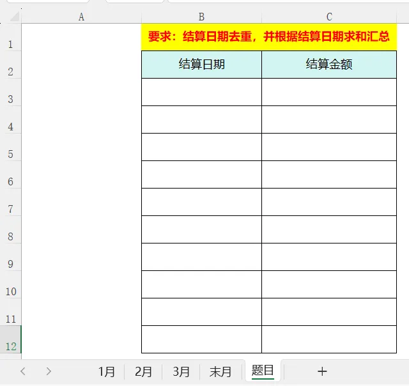
Task: Switch to the 2月 sheet tab
Action: (x=143, y=372)
